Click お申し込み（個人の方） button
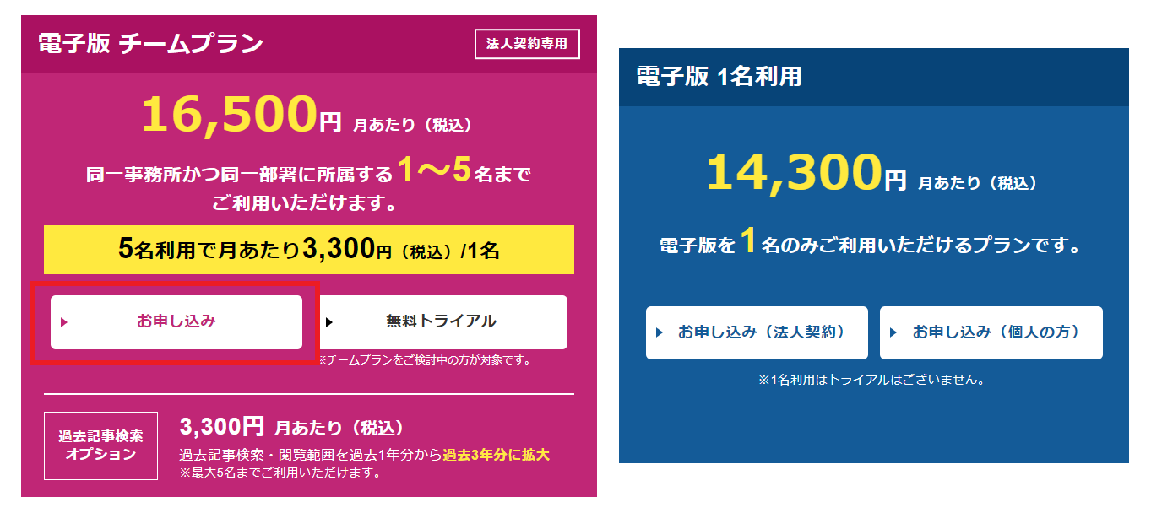Image resolution: width=1151 pixels, height=513 pixels. pos(991,332)
